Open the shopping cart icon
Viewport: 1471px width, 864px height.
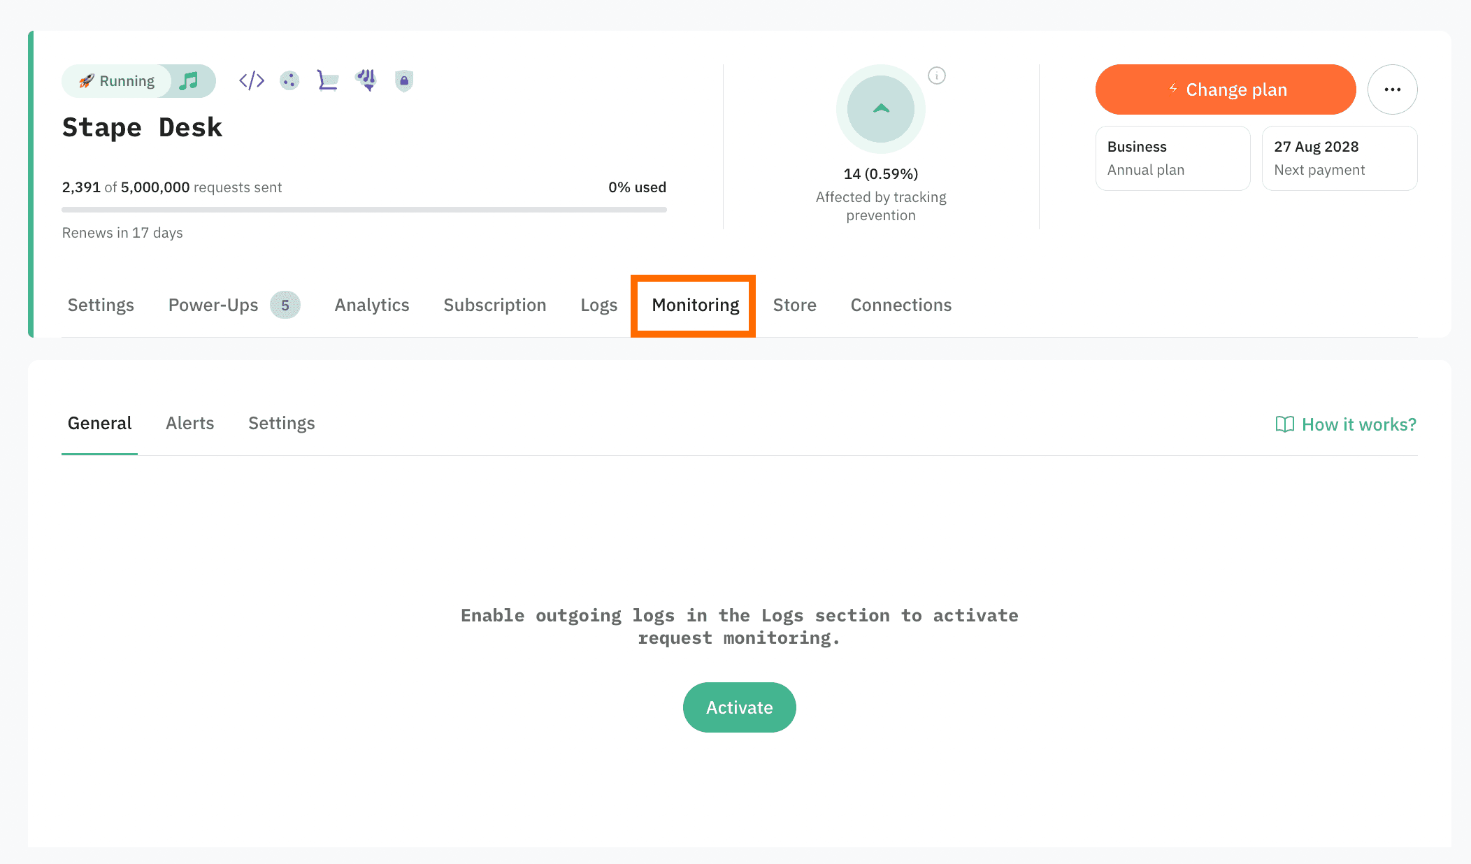(327, 80)
